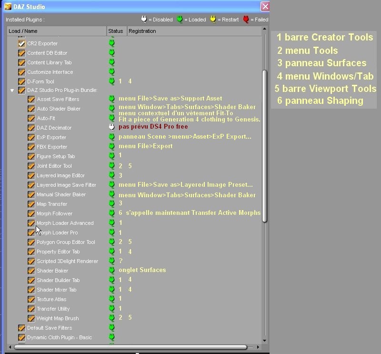381x354 pixels.
Task: Click the DAZ Studio icon in the title bar
Action: pyautogui.click(x=8, y=7)
